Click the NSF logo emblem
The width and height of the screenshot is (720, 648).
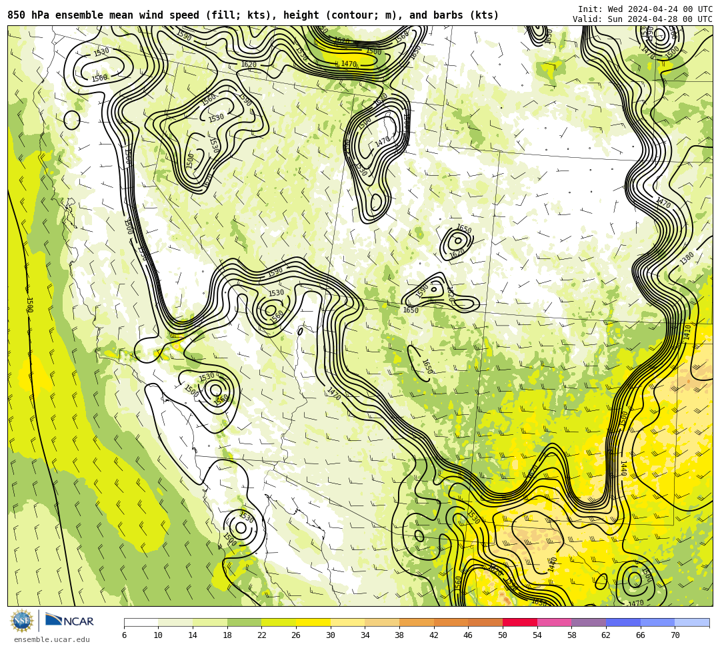(x=21, y=621)
